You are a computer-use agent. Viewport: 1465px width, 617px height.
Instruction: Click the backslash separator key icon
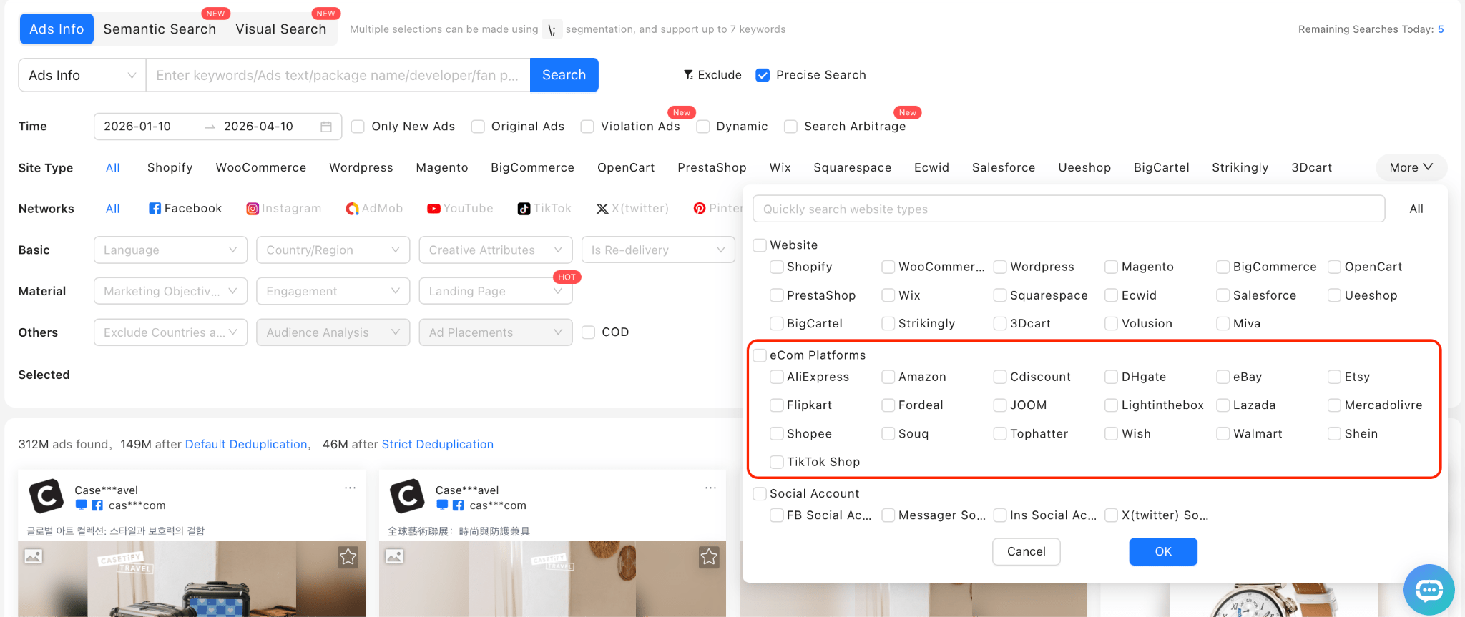click(552, 30)
